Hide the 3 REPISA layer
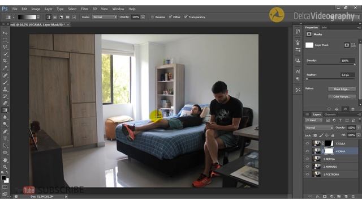 point(307,159)
